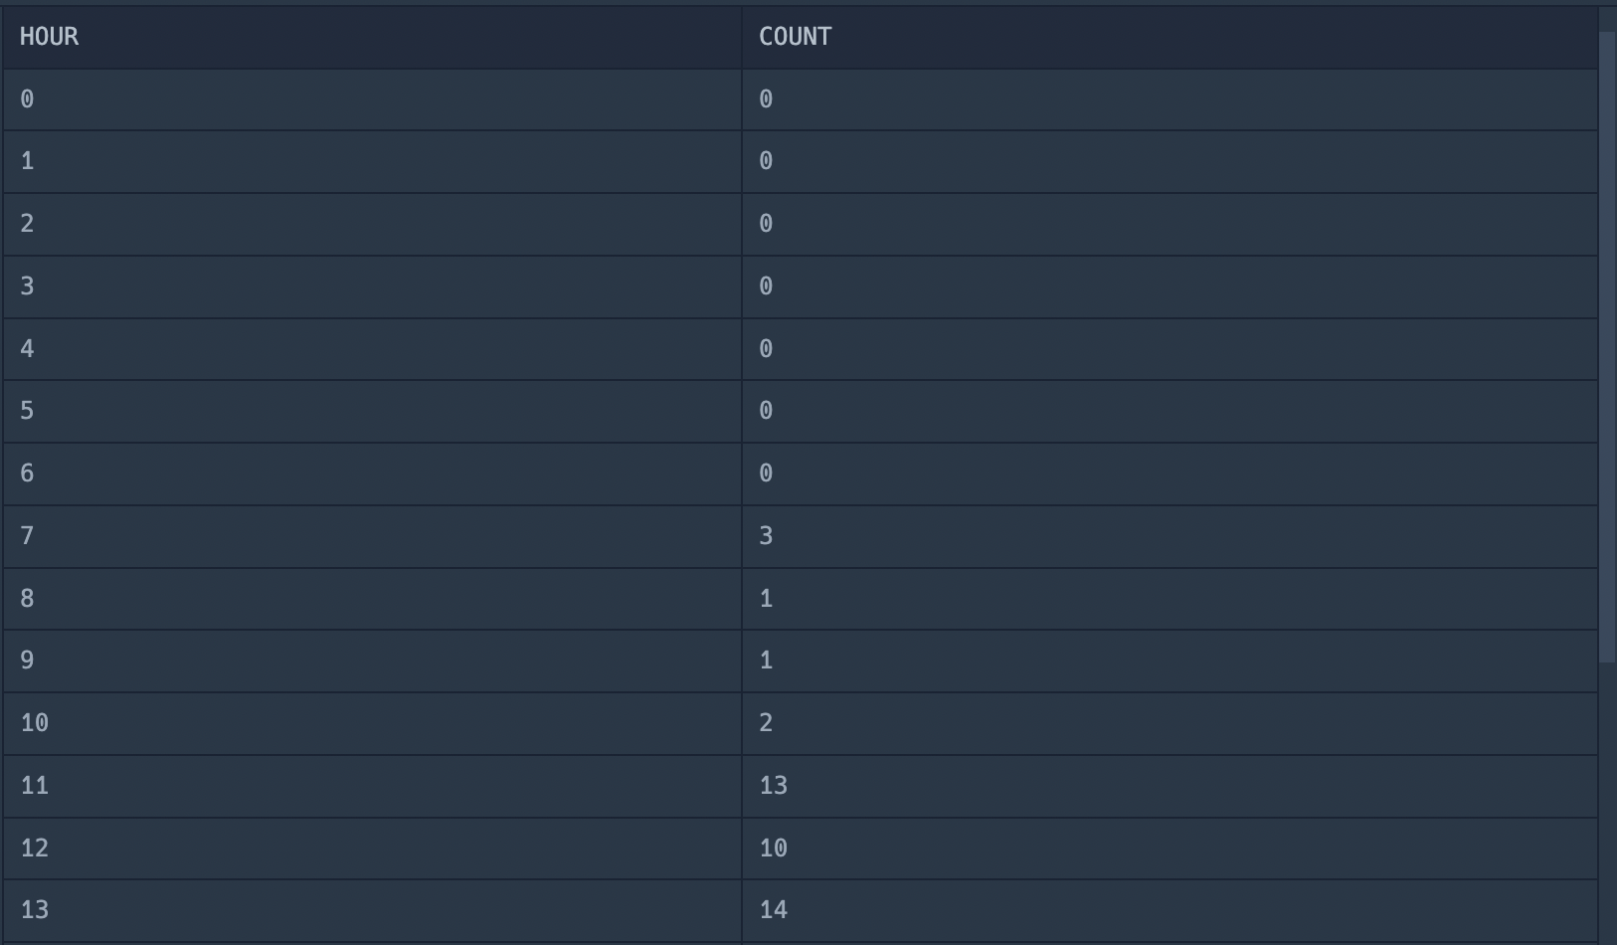Viewport: 1617px width, 945px height.
Task: Select the hour 5 cell
Action: [x=372, y=412]
